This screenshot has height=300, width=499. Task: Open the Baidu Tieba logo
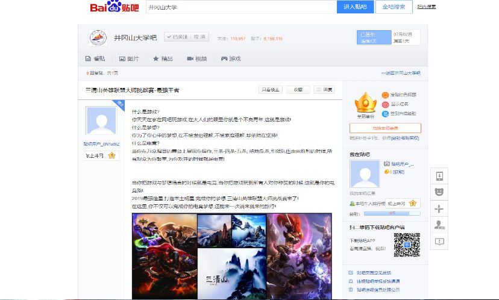[x=115, y=7]
